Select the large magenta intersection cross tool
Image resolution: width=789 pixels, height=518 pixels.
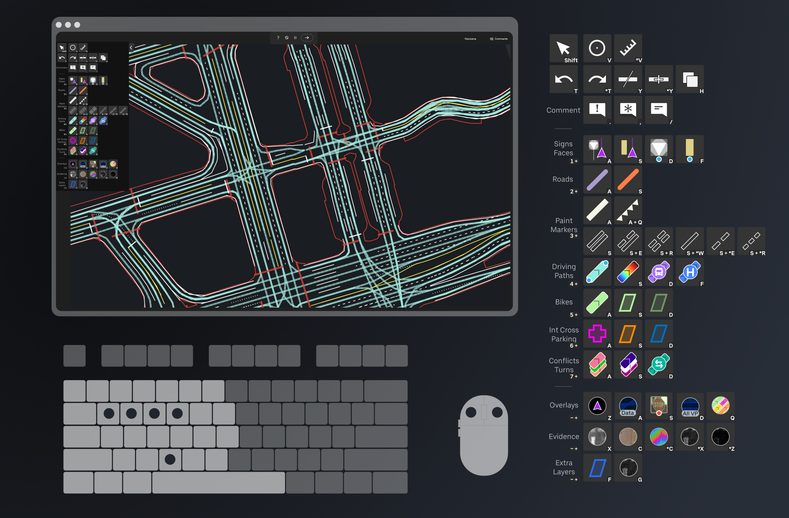(x=597, y=333)
